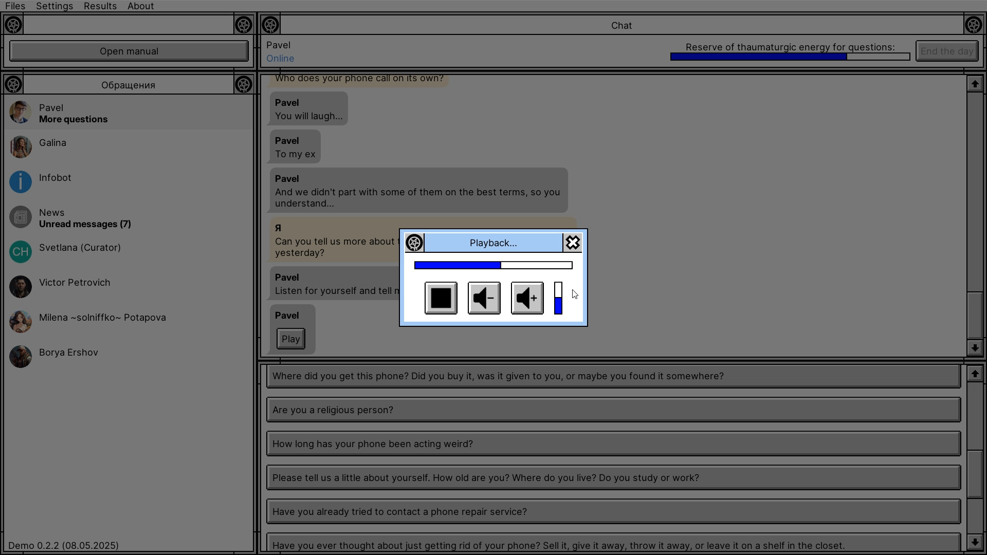
Task: Open the Files menu
Action: [15, 6]
